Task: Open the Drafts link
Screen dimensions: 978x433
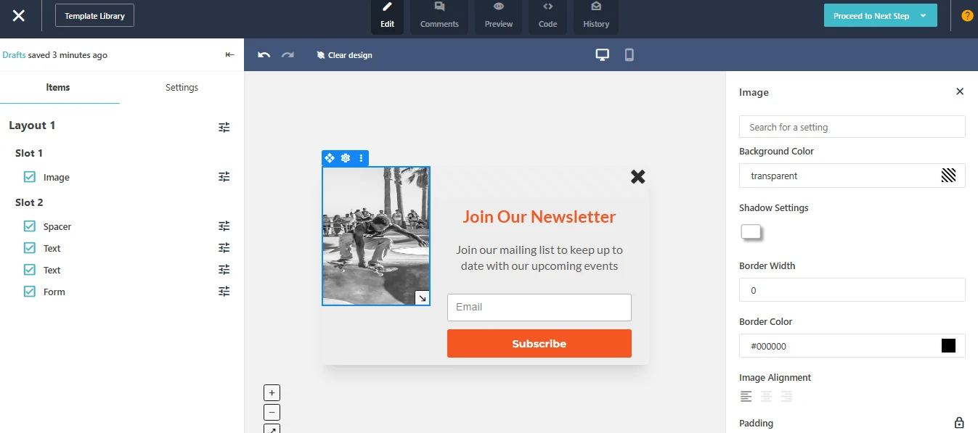Action: pyautogui.click(x=14, y=55)
